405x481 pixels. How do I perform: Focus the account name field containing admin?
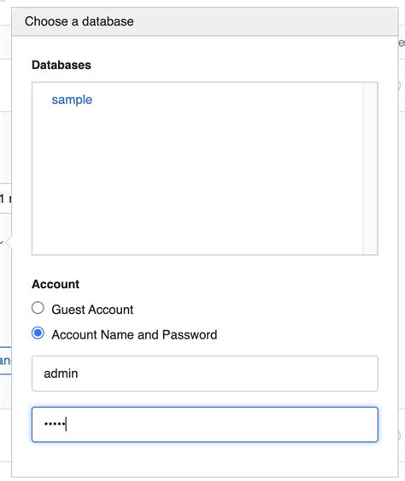(x=205, y=374)
